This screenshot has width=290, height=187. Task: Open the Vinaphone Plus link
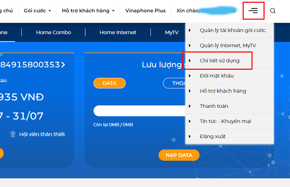point(145,11)
